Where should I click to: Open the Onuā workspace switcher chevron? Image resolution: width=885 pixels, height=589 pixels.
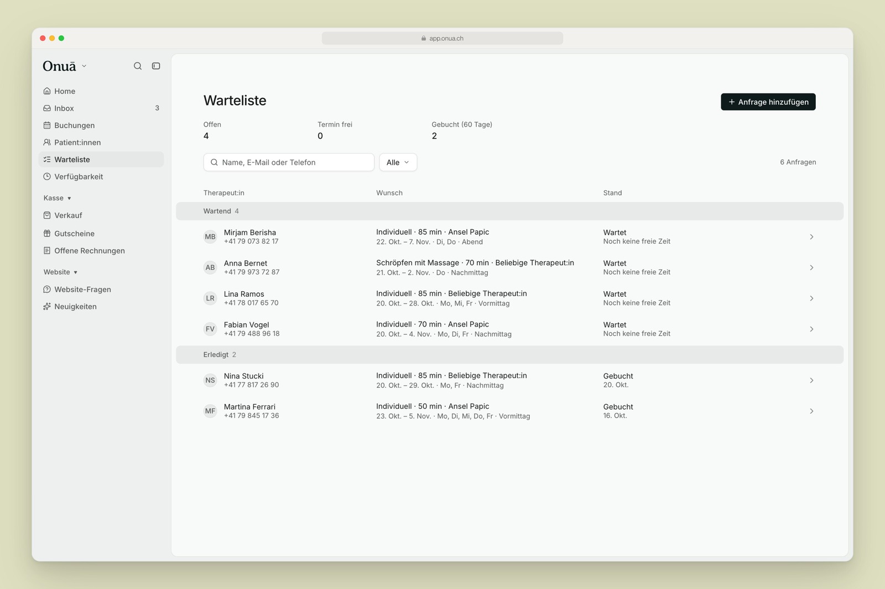84,66
